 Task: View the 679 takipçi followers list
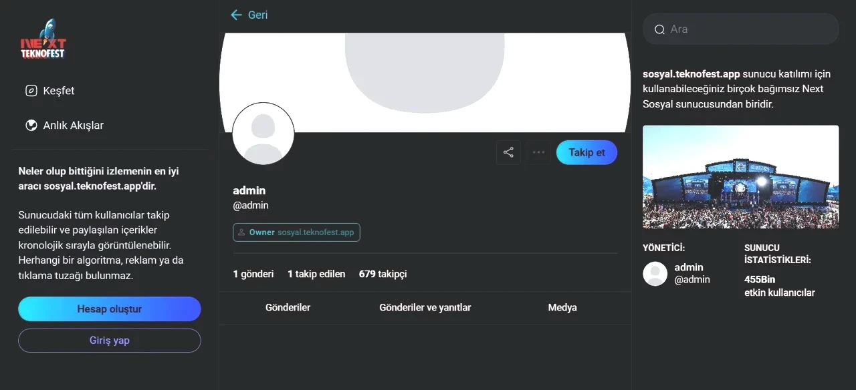click(383, 274)
